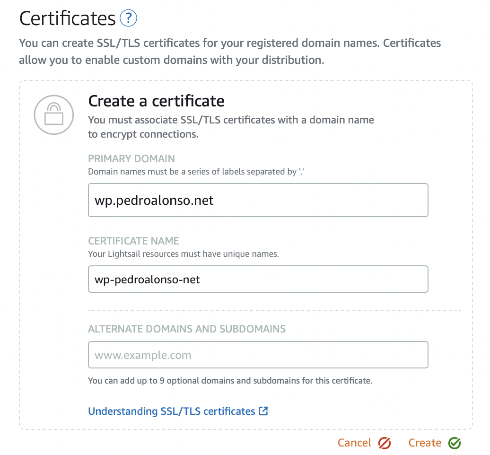Open the Understanding SSL/TLS certificates link

click(173, 411)
